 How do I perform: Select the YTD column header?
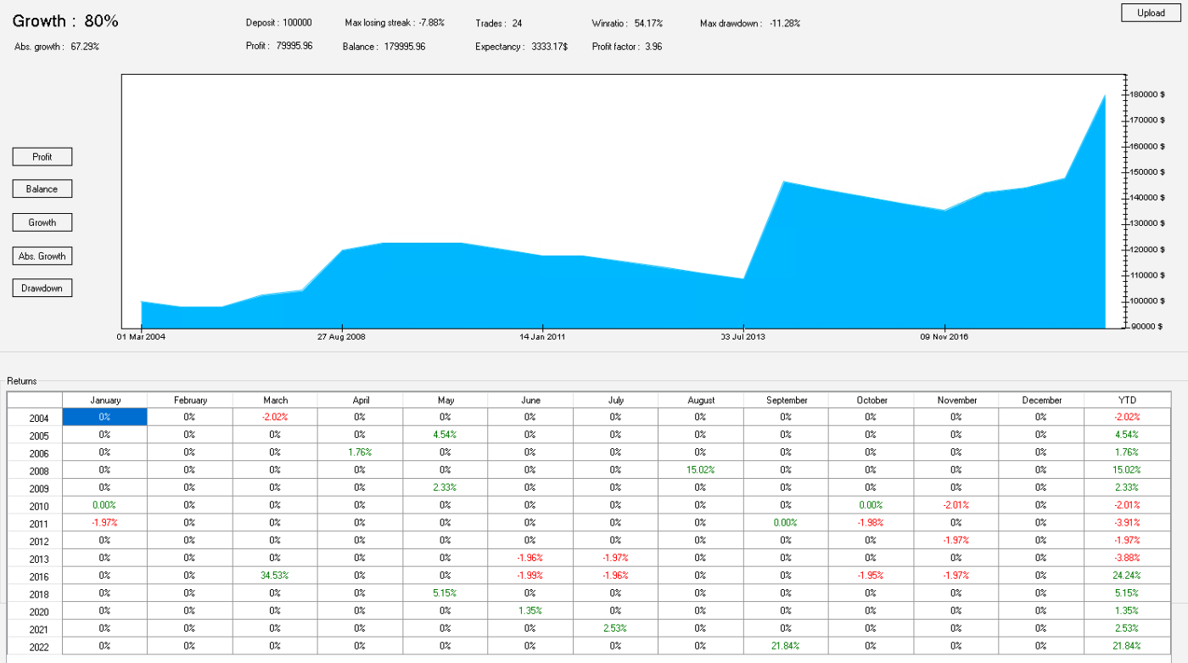coord(1127,400)
